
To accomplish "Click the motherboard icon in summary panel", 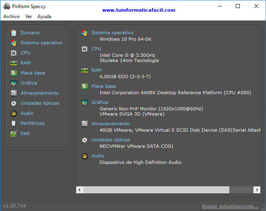I will pyautogui.click(x=85, y=87).
